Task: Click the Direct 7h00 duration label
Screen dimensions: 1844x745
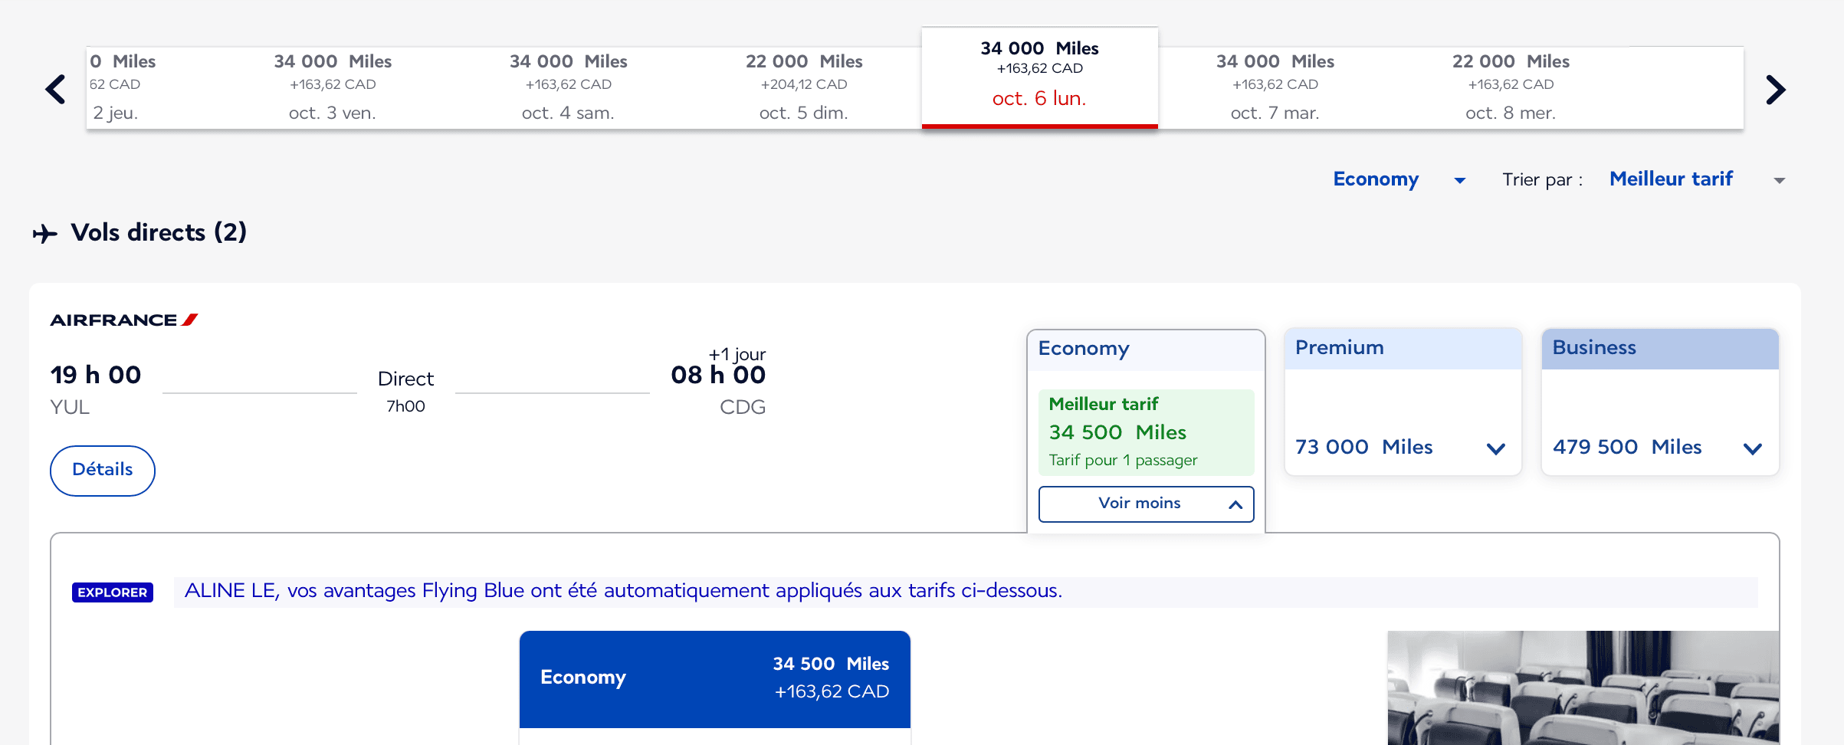Action: pos(405,391)
